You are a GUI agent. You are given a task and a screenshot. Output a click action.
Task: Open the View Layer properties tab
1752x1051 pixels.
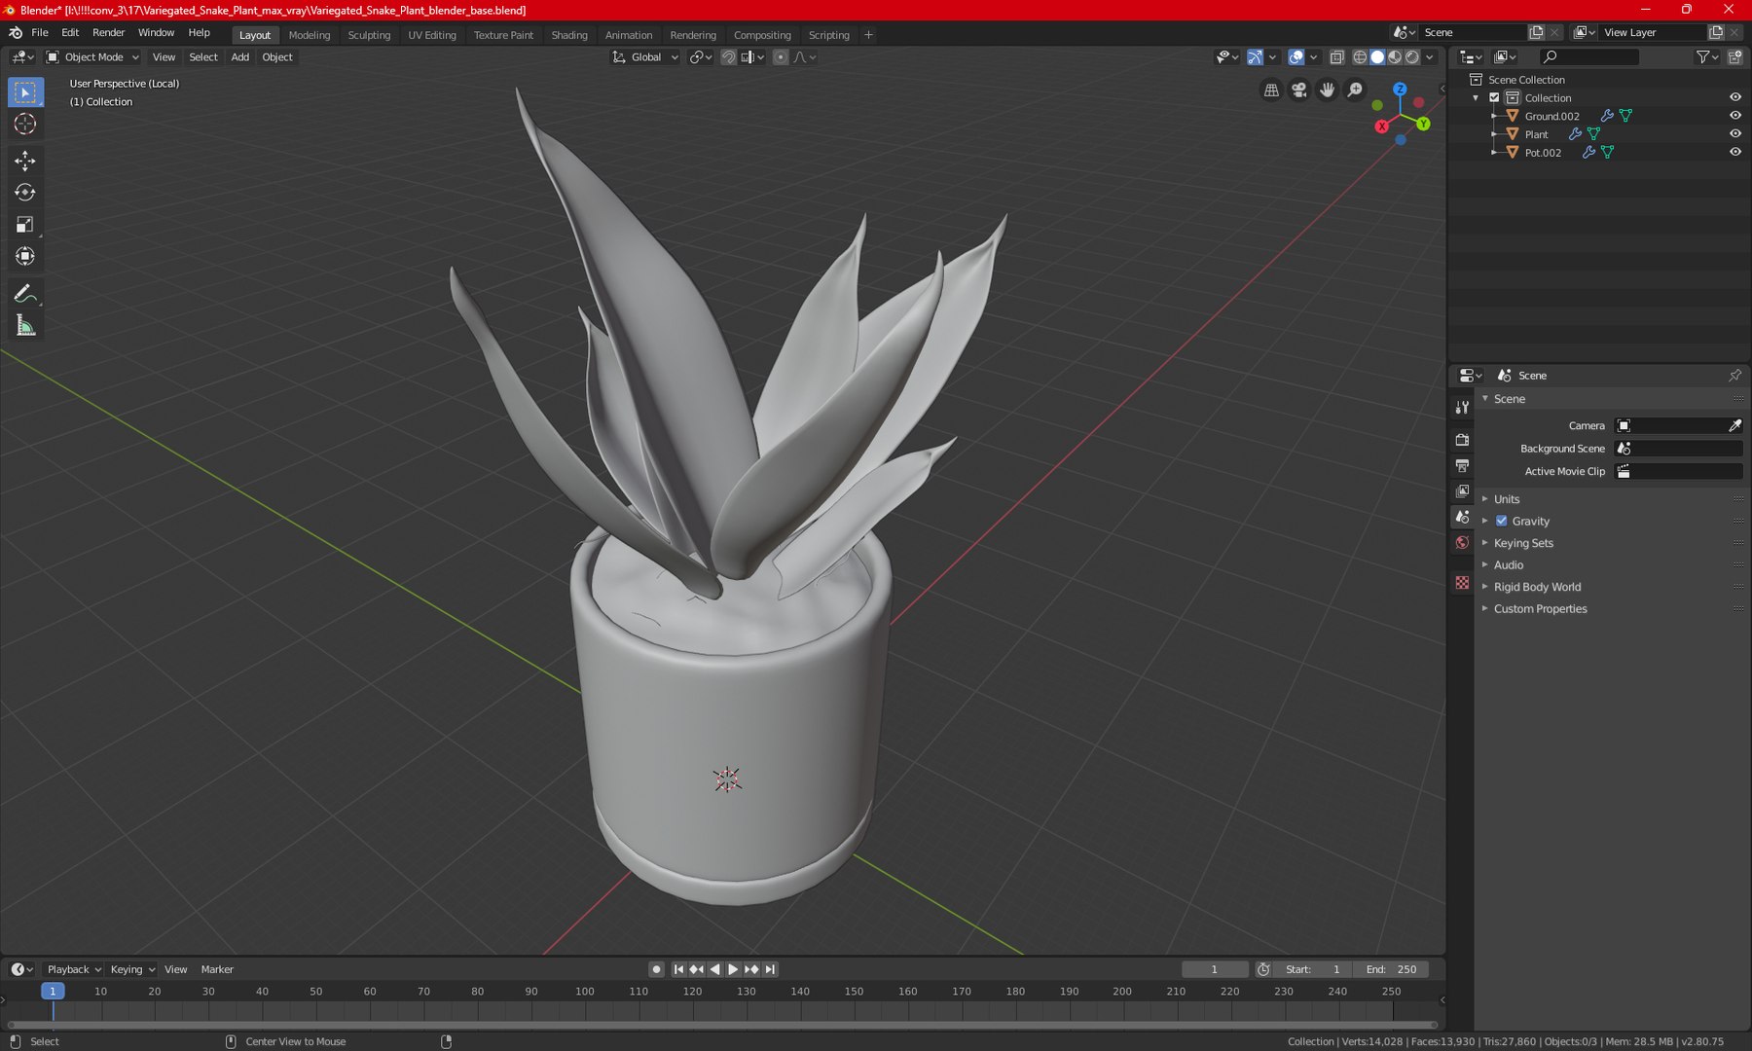click(1462, 491)
